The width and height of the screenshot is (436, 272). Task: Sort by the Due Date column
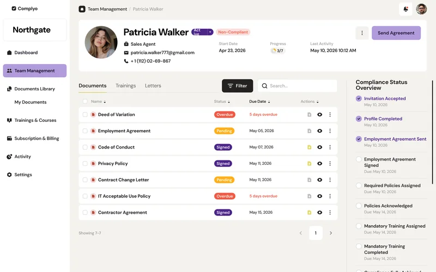260,102
